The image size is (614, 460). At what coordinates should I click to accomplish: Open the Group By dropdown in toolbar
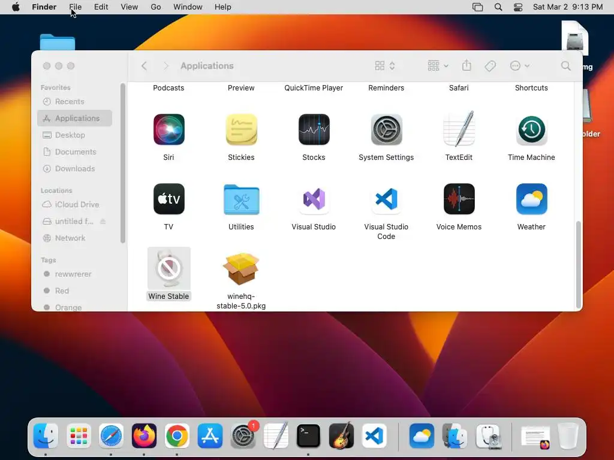[x=438, y=66]
